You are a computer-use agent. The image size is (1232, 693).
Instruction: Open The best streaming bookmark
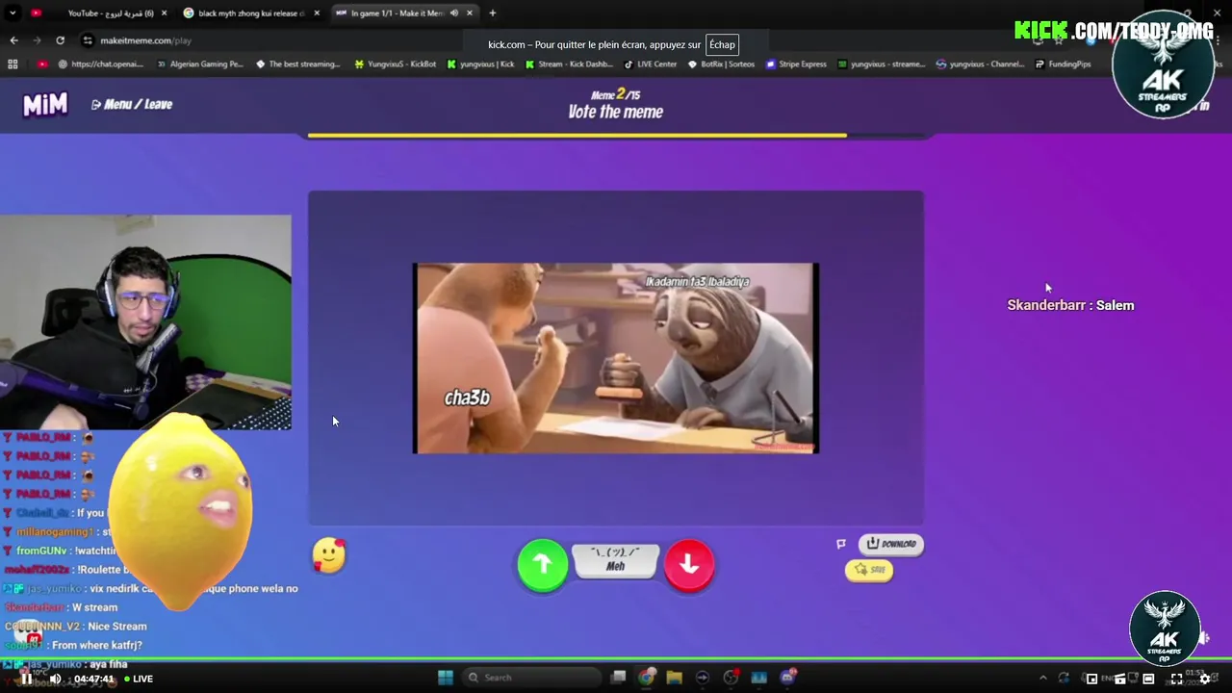298,64
